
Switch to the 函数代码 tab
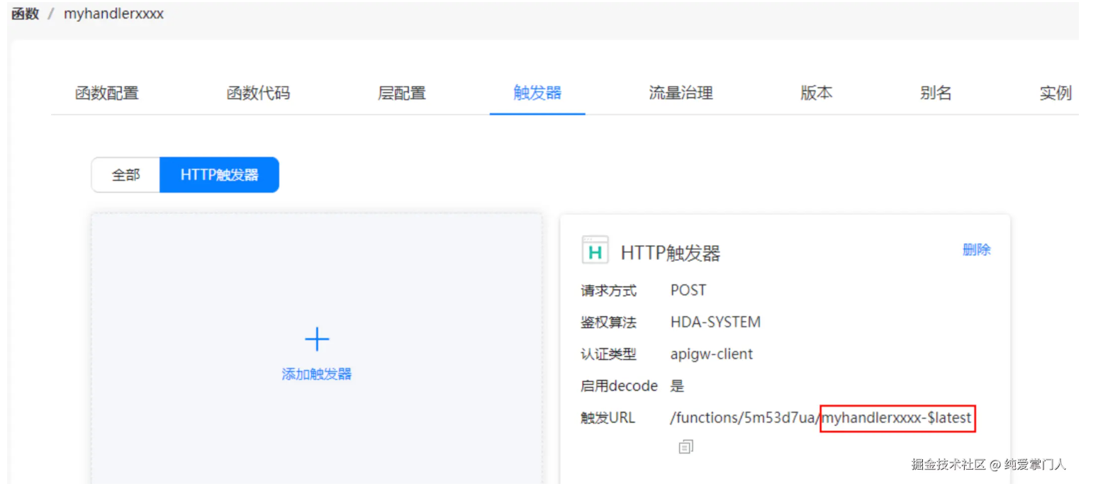(258, 93)
